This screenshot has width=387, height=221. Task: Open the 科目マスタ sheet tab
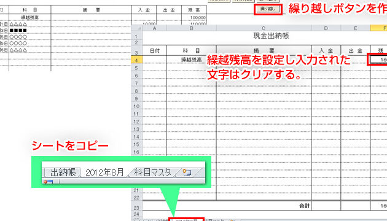pyautogui.click(x=152, y=172)
